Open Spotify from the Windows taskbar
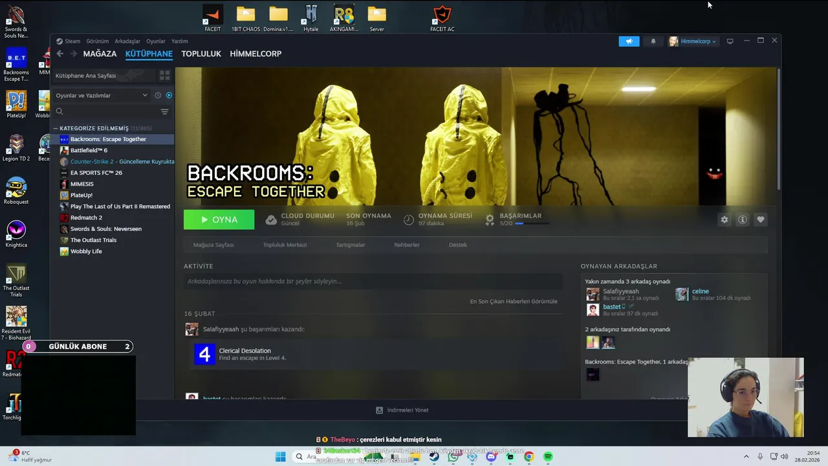828x466 pixels. pos(548,456)
